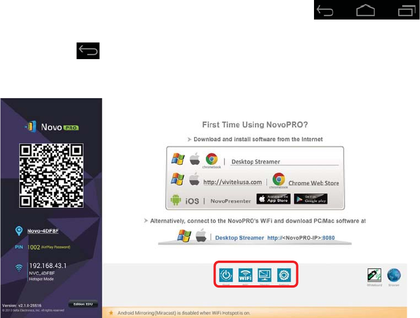Launch the Whiteboard app
The image size is (420, 318).
click(374, 276)
